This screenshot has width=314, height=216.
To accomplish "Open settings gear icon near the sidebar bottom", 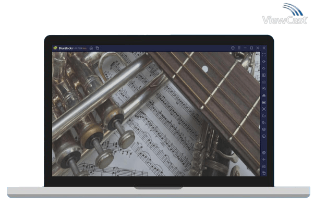I will pos(264,153).
